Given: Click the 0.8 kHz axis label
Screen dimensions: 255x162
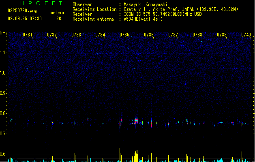Looking at the screenshot, I should coord(4,113).
